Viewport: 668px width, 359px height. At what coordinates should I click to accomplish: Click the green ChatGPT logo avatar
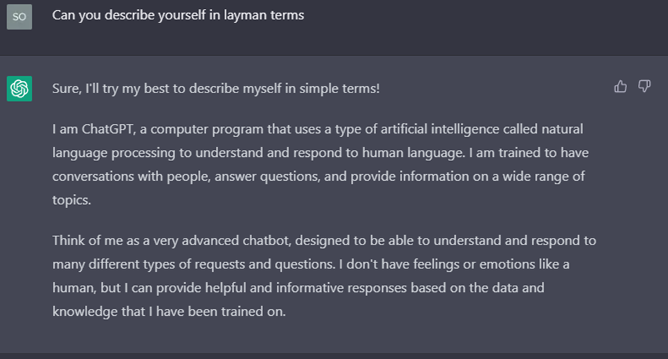click(x=19, y=88)
